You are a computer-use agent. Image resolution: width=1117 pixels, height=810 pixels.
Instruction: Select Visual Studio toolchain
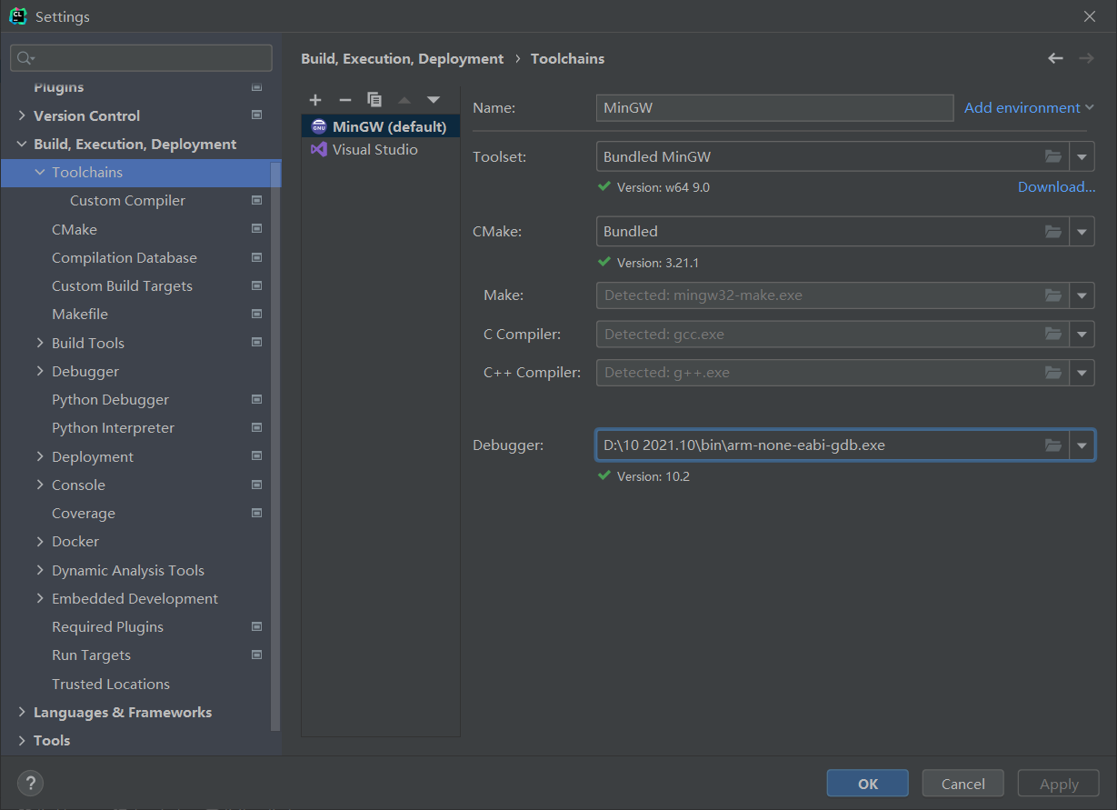381,149
